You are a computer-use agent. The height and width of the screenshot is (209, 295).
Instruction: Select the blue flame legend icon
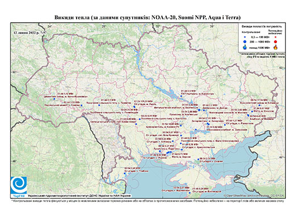(x=245, y=47)
